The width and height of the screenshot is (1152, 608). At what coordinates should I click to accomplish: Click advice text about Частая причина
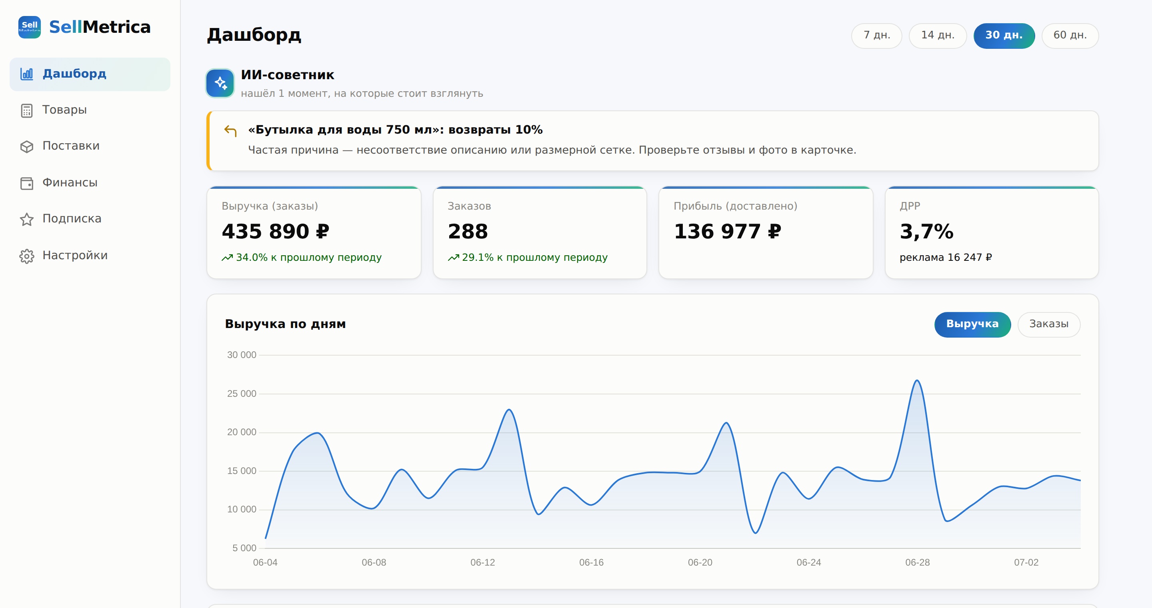pos(552,150)
